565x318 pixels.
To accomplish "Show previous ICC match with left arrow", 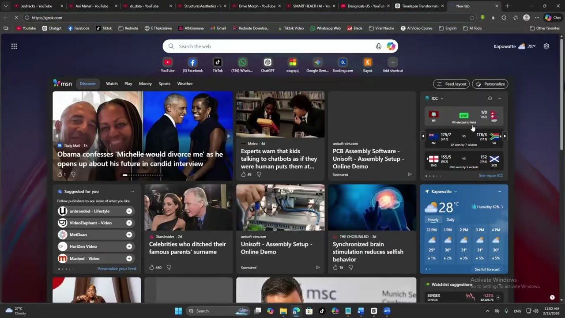I will coord(423,136).
